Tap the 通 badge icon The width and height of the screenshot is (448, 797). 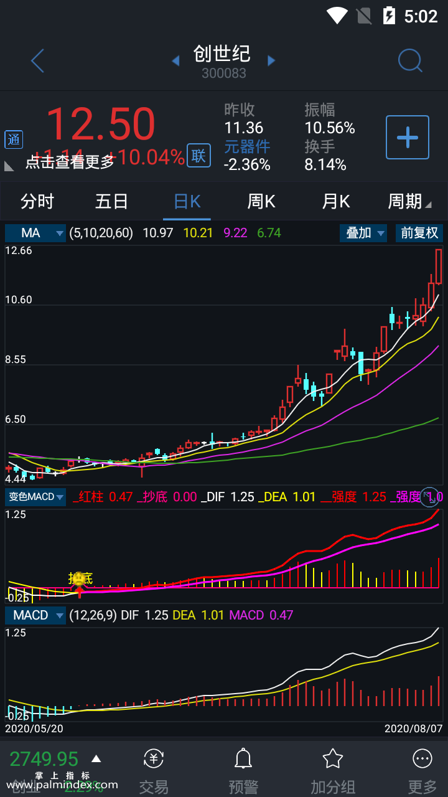[x=14, y=139]
